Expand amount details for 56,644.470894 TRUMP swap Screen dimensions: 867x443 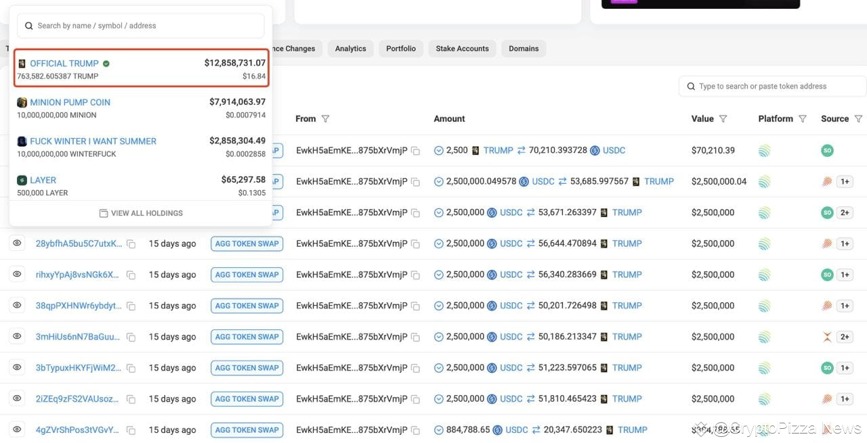[x=438, y=243]
